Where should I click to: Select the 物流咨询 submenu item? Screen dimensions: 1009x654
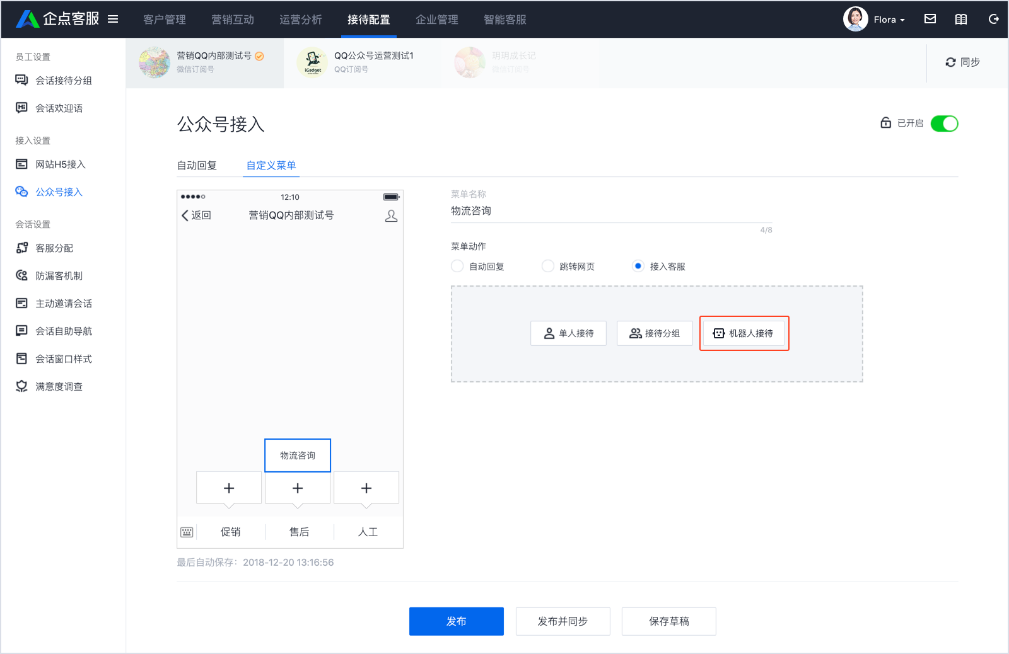click(298, 455)
